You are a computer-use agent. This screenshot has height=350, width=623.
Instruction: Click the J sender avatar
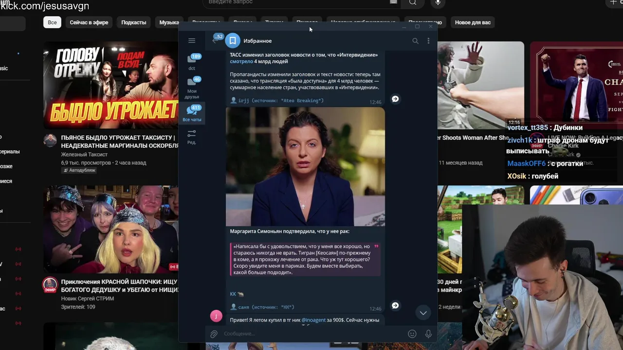pyautogui.click(x=216, y=316)
